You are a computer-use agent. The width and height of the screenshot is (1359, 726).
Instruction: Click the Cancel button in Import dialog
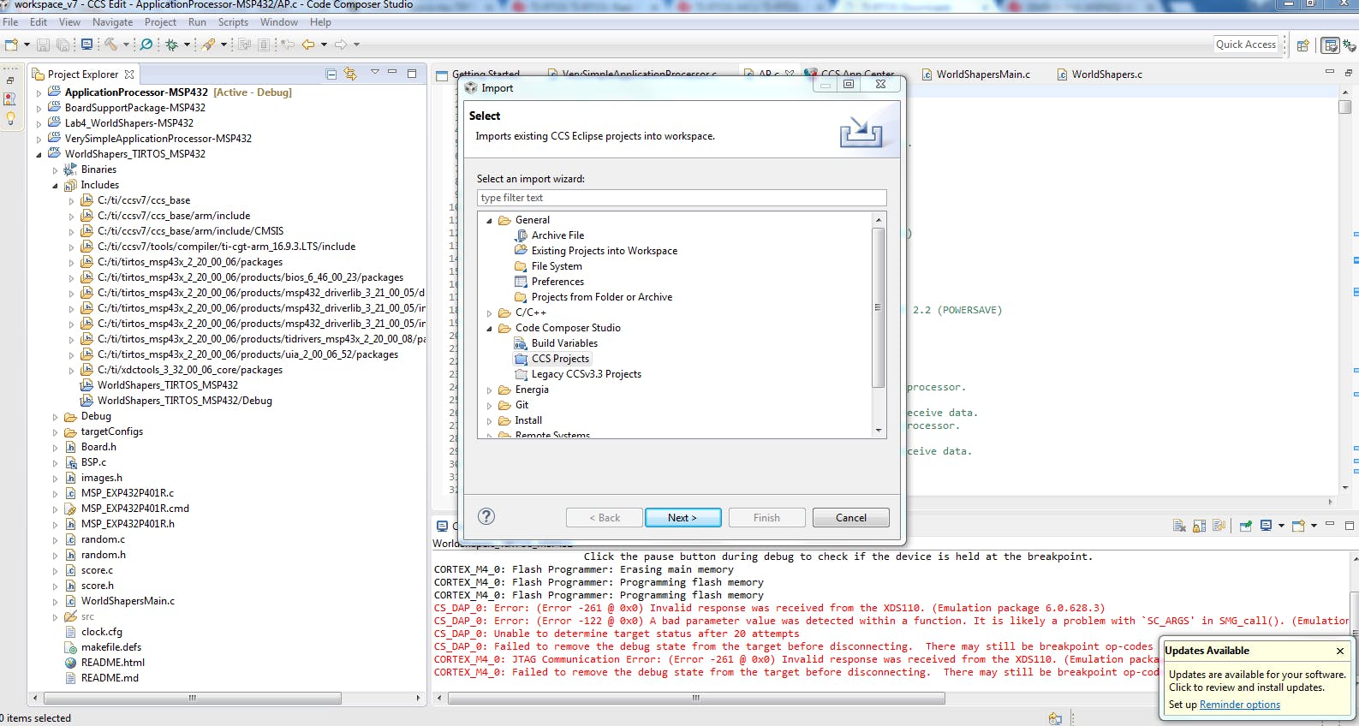click(x=850, y=517)
